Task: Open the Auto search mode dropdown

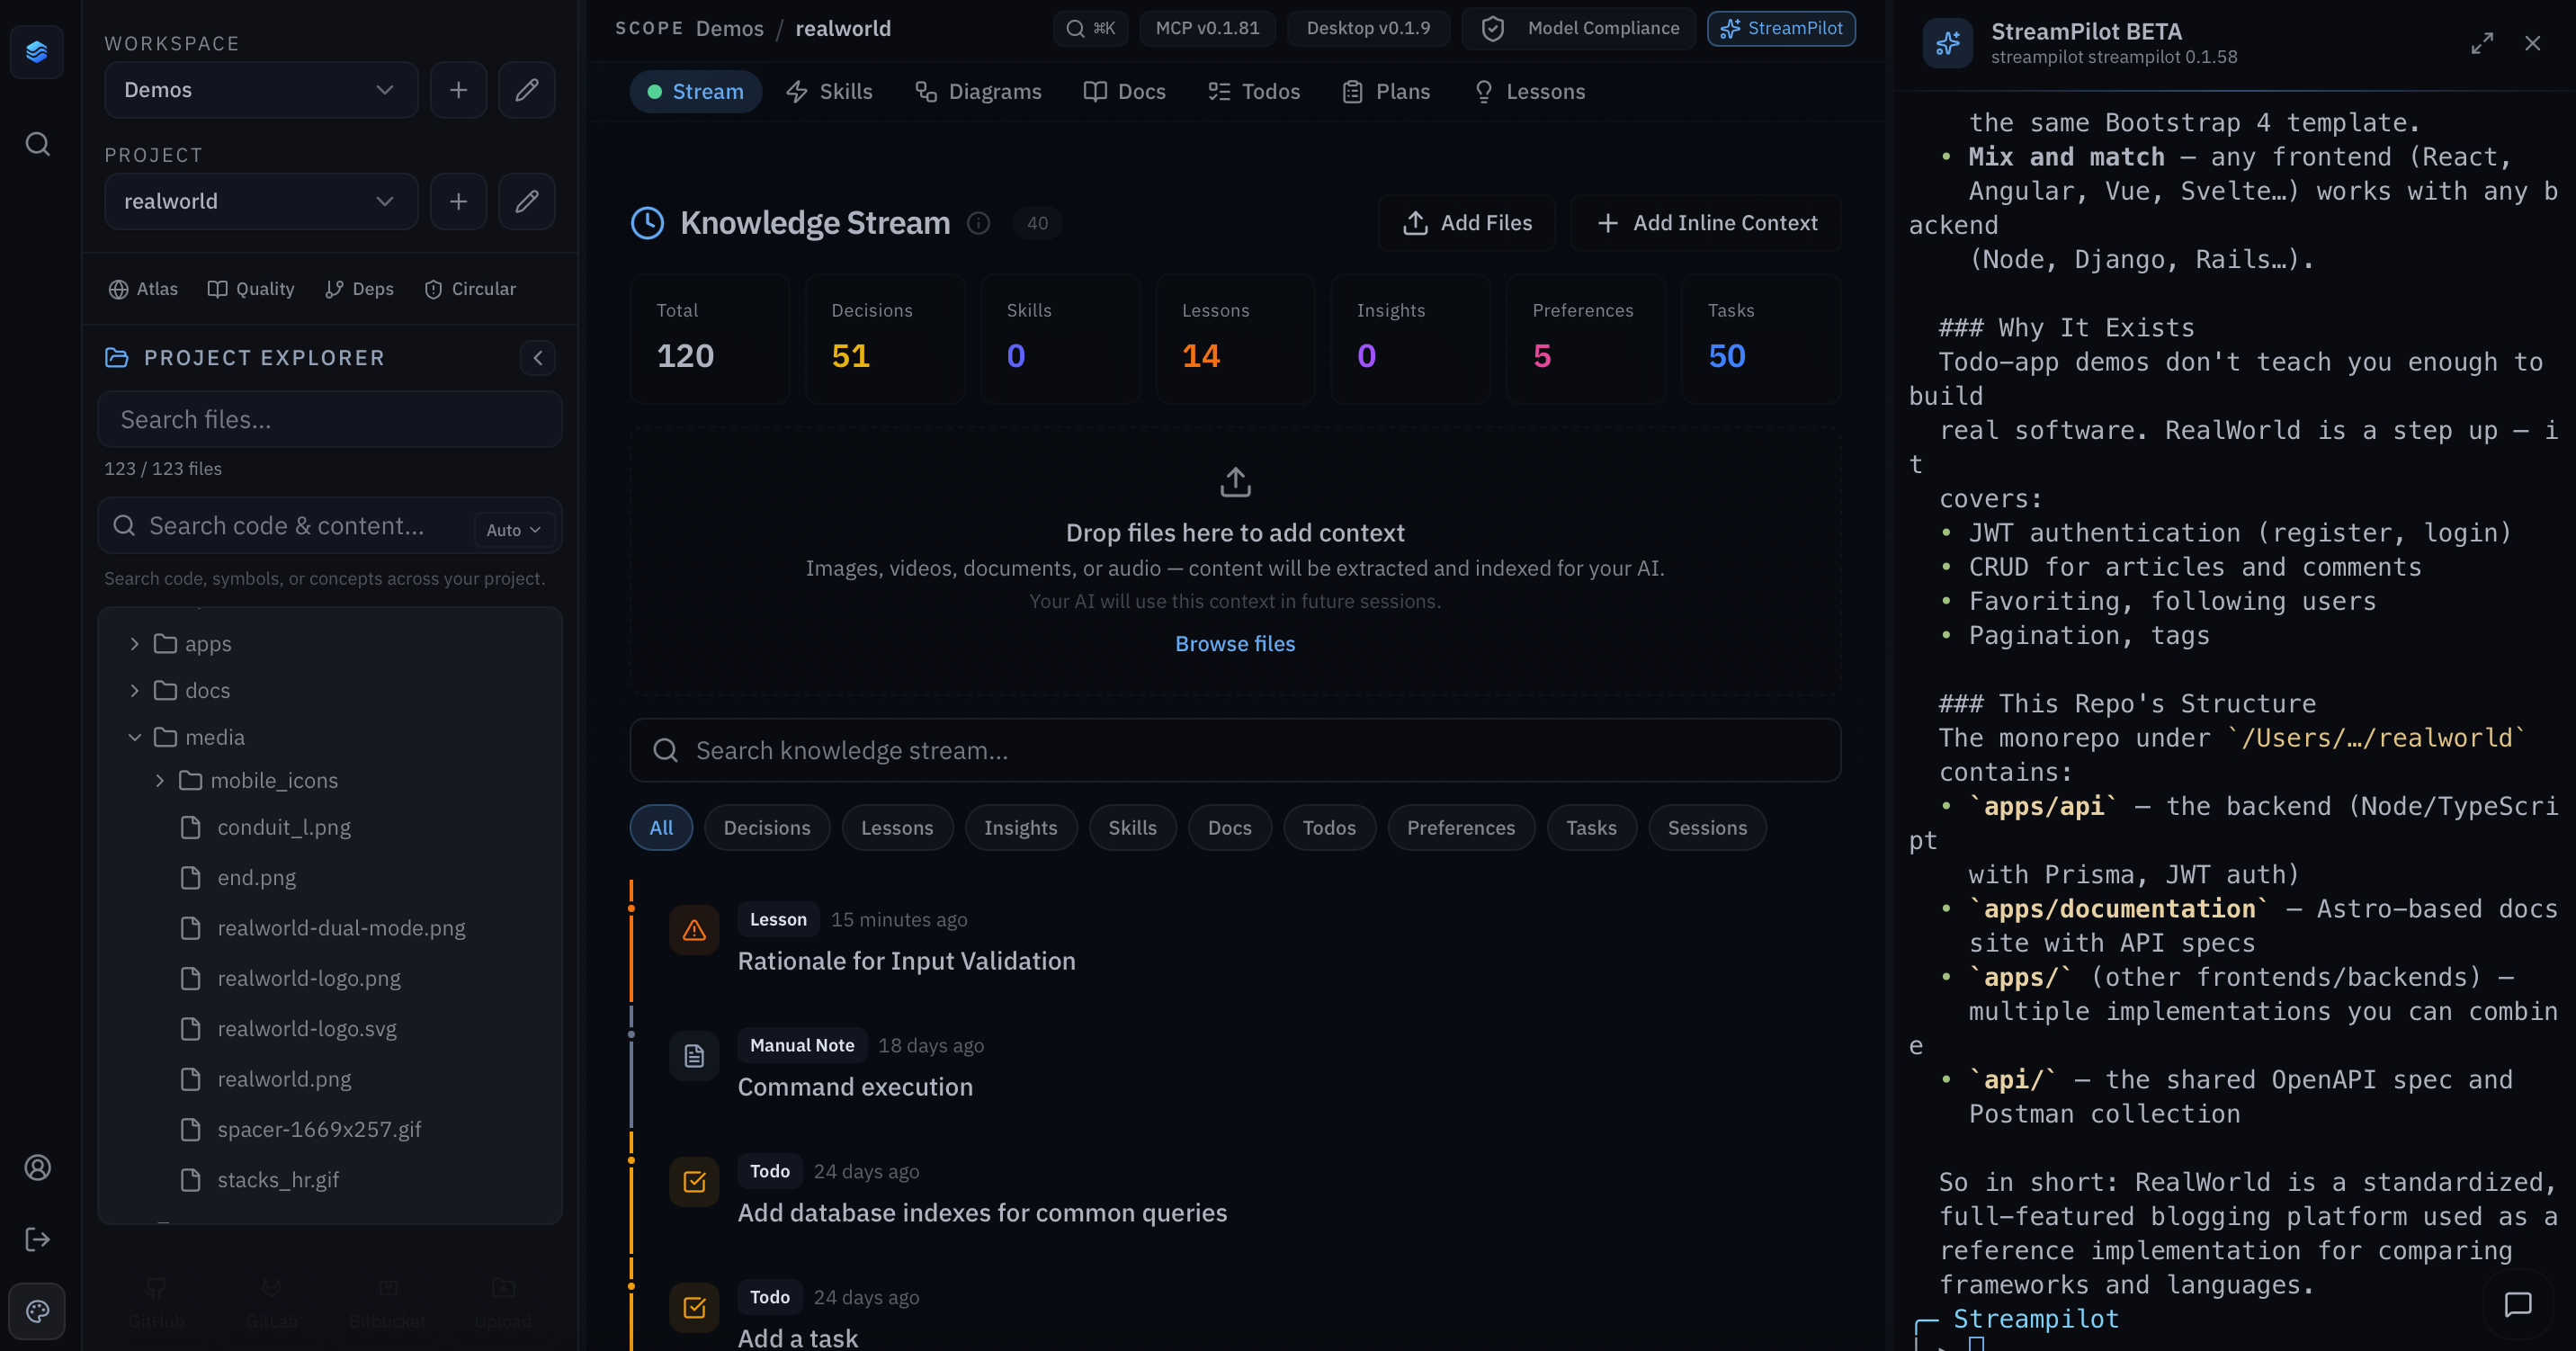Action: coord(513,530)
